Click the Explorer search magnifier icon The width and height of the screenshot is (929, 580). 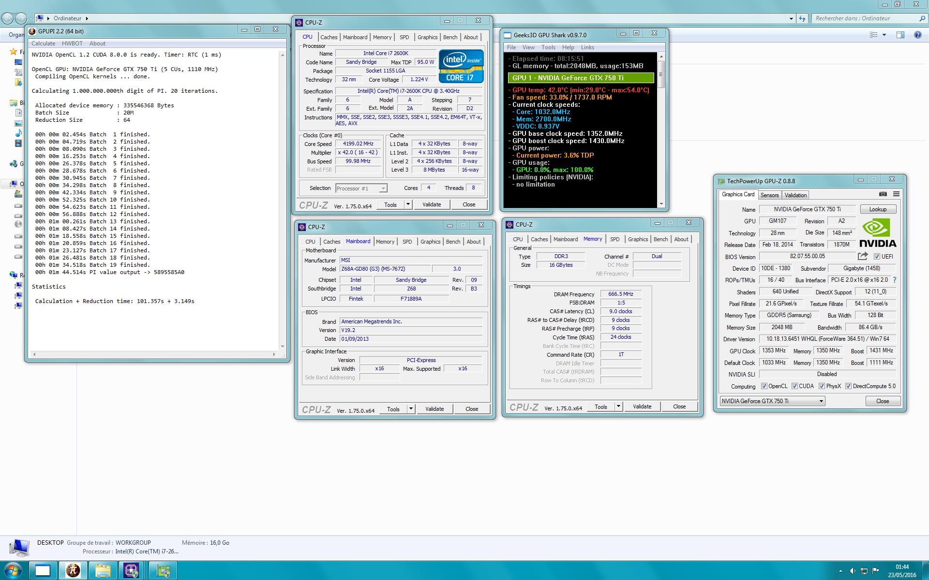(x=922, y=18)
